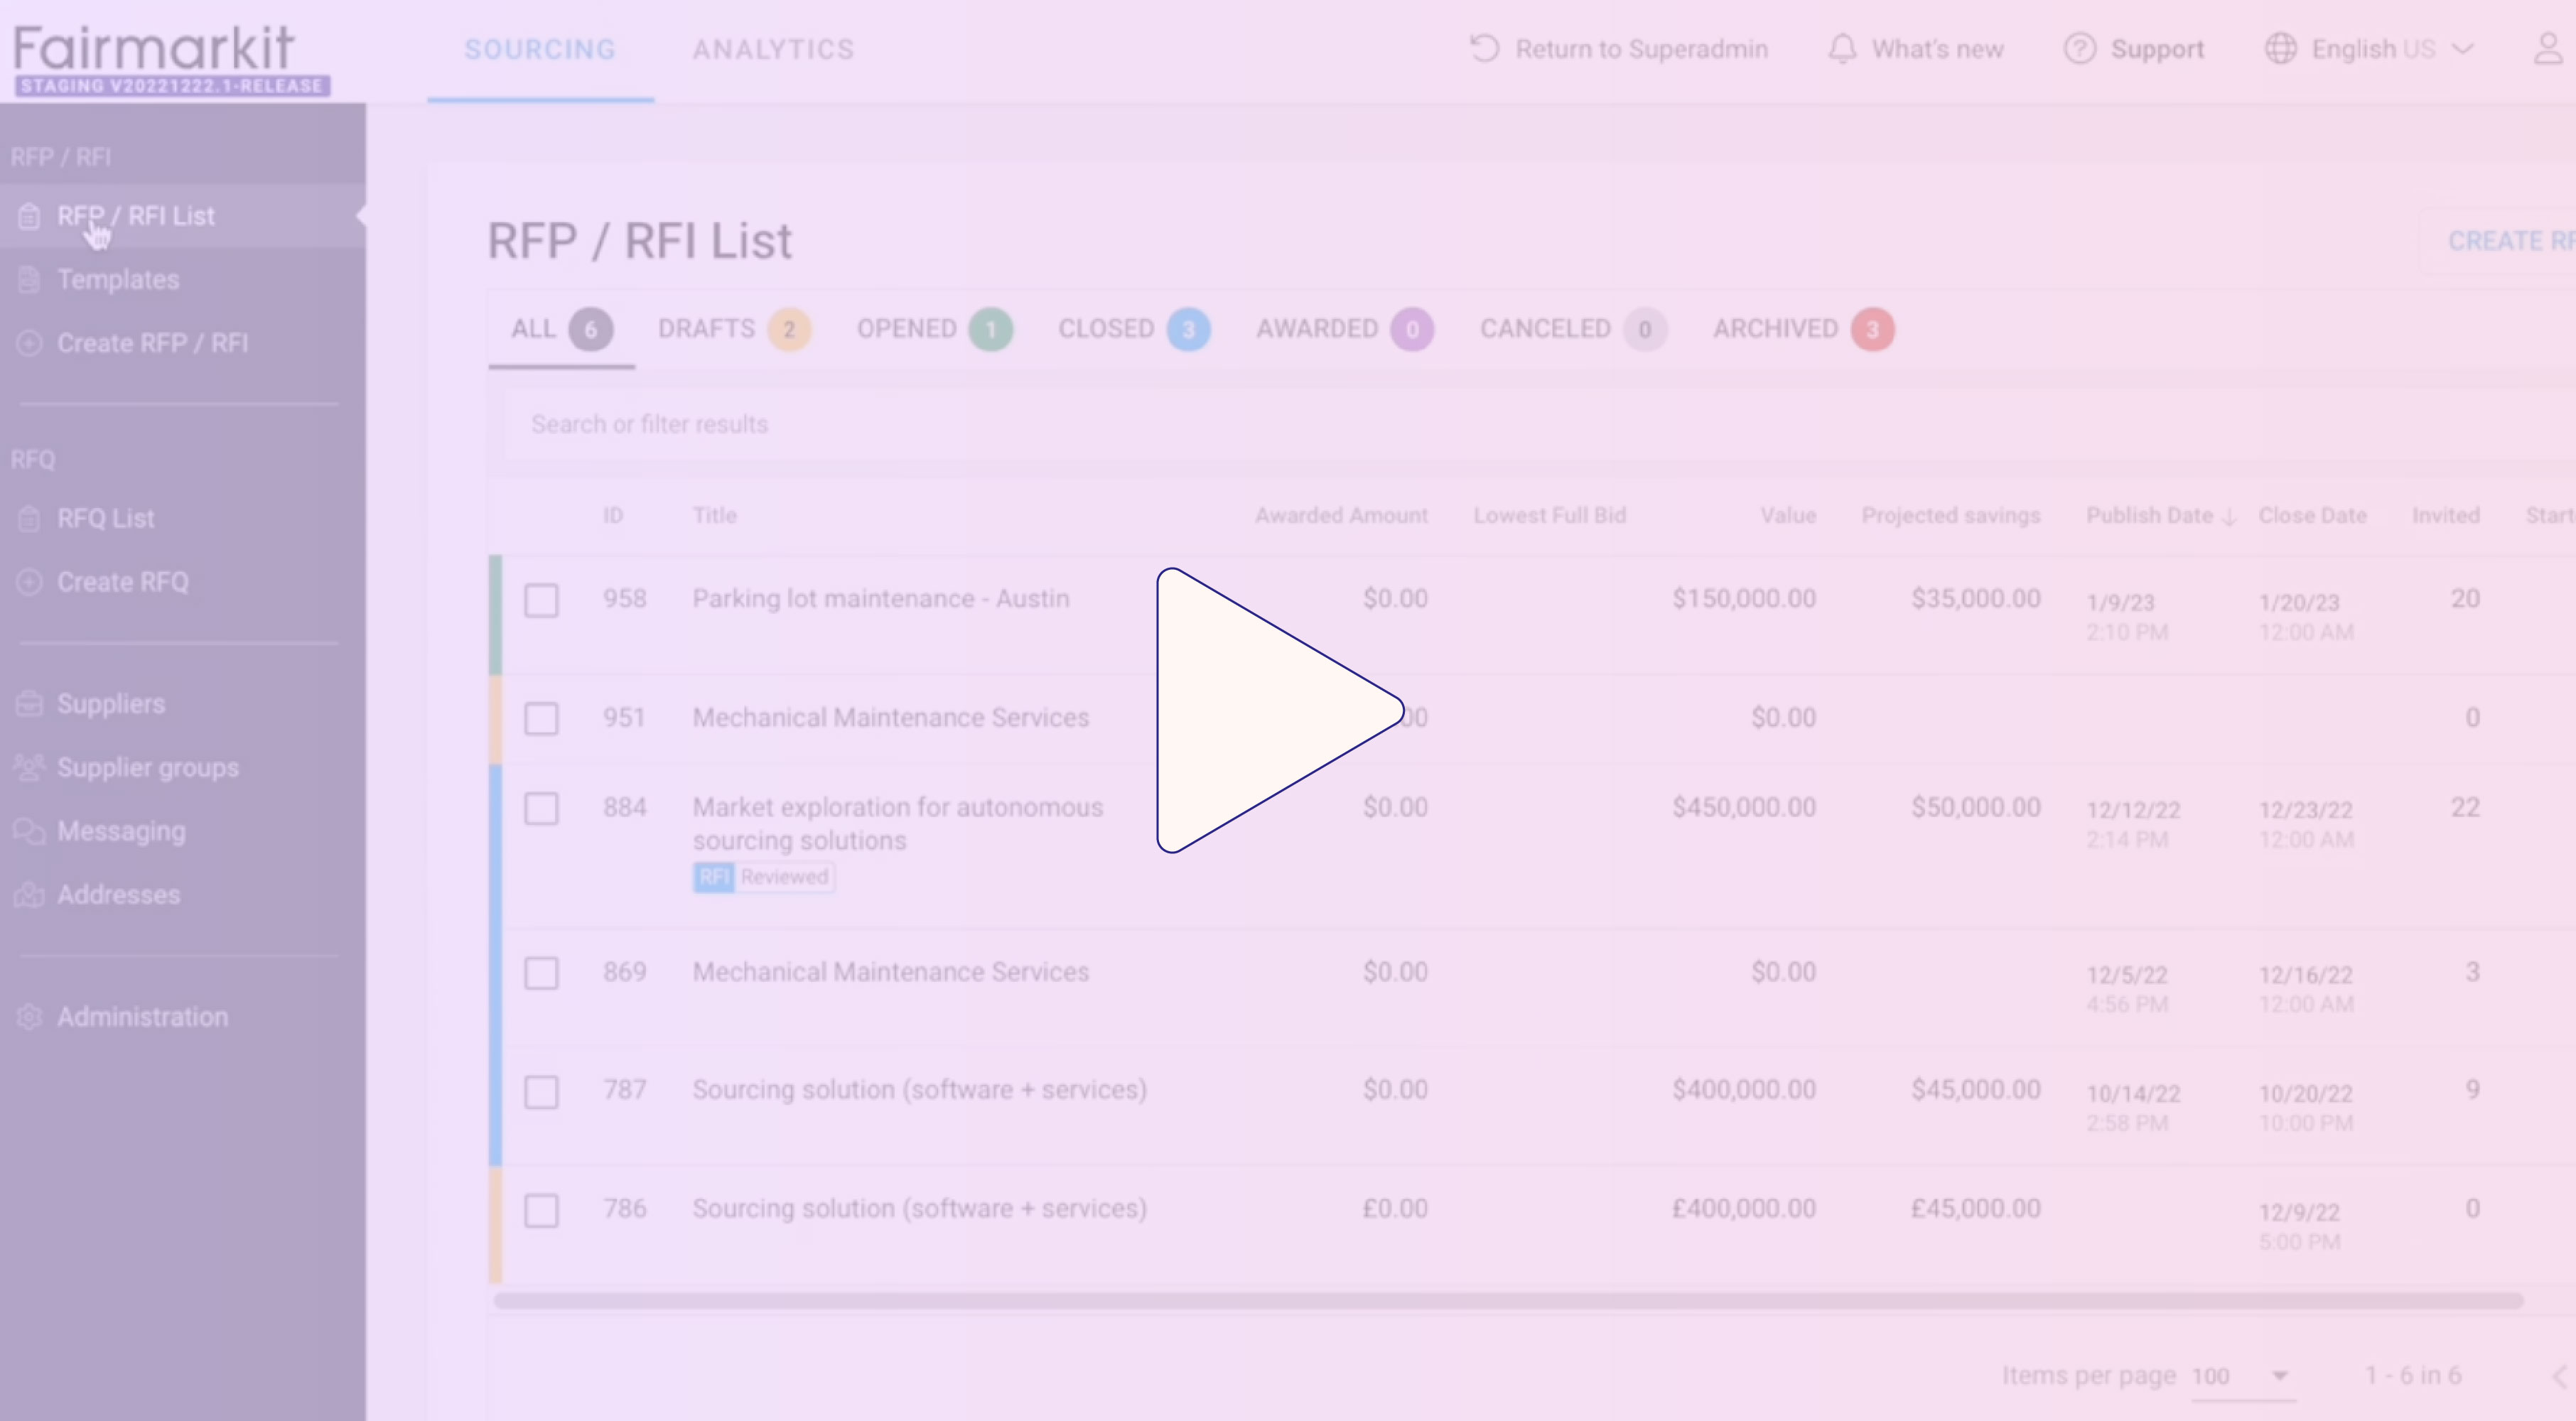Switch to the Analytics tab
The image size is (2576, 1421).
(x=773, y=49)
